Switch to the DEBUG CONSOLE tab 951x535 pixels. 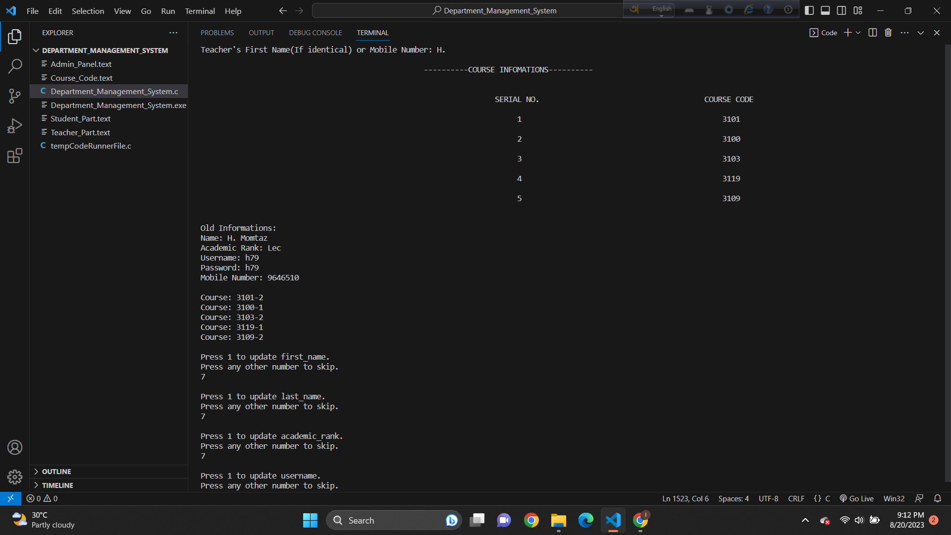pos(316,33)
